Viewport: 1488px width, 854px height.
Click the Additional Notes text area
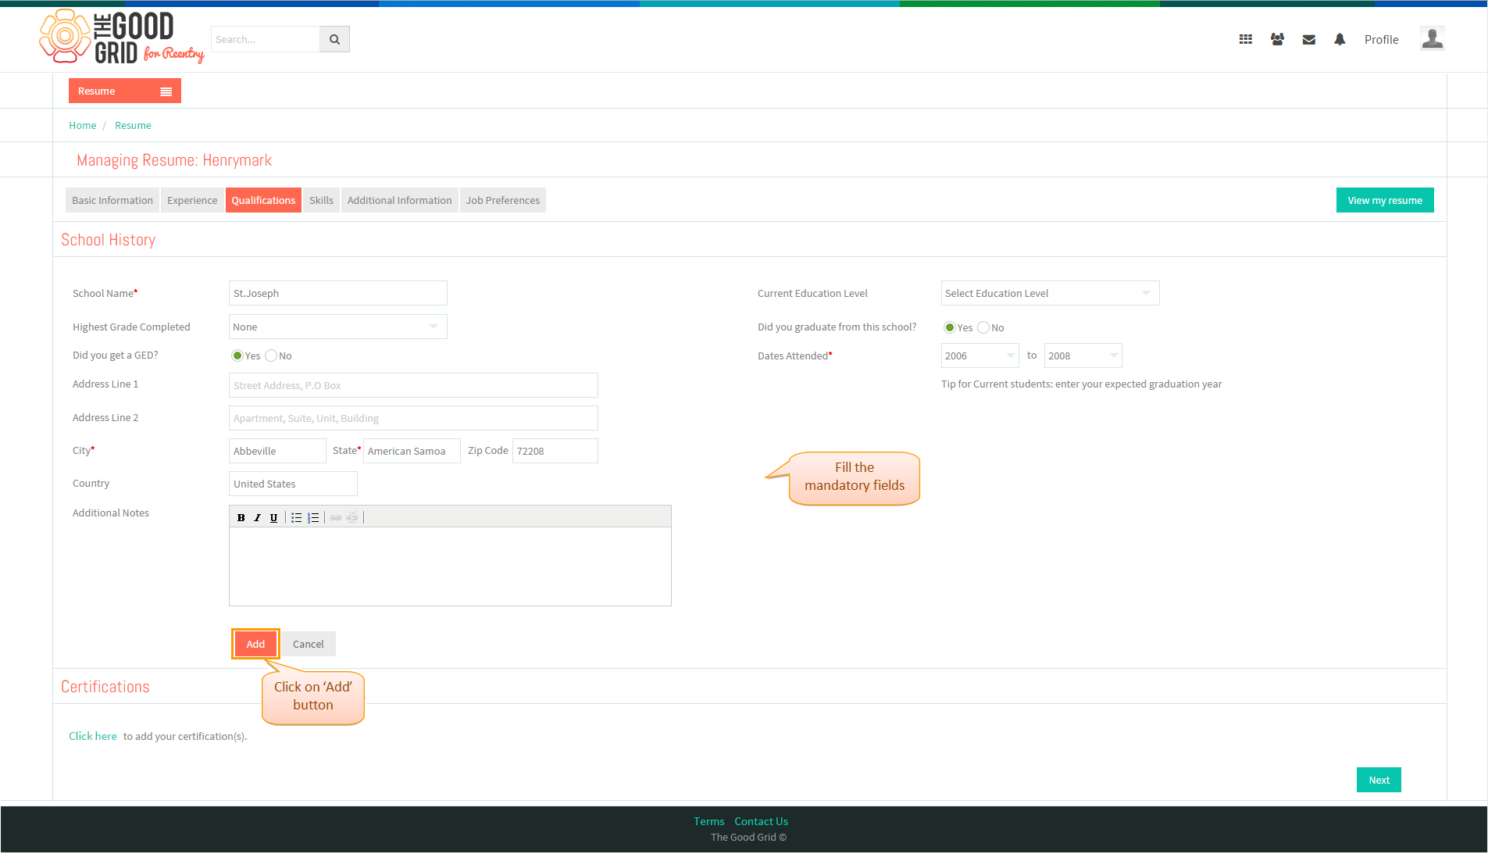pyautogui.click(x=450, y=566)
